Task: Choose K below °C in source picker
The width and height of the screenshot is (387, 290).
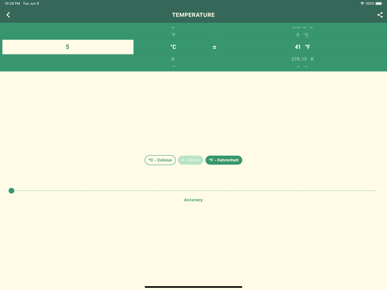Action: [x=173, y=59]
